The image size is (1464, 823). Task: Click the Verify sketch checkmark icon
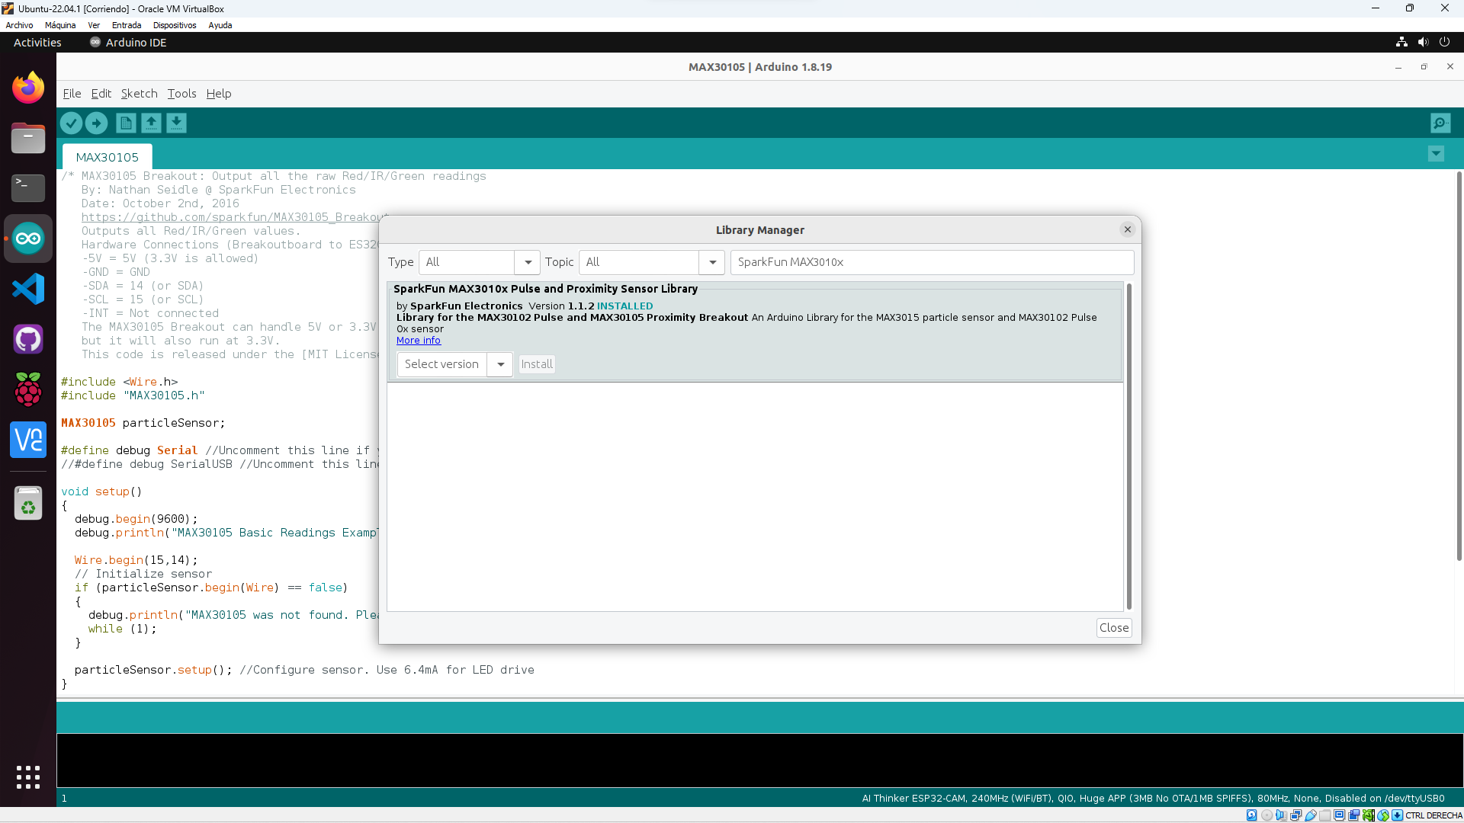point(71,123)
